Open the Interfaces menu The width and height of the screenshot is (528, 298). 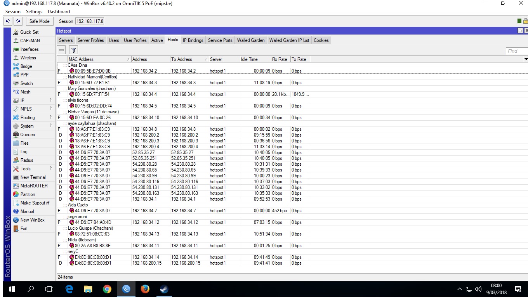pyautogui.click(x=30, y=49)
